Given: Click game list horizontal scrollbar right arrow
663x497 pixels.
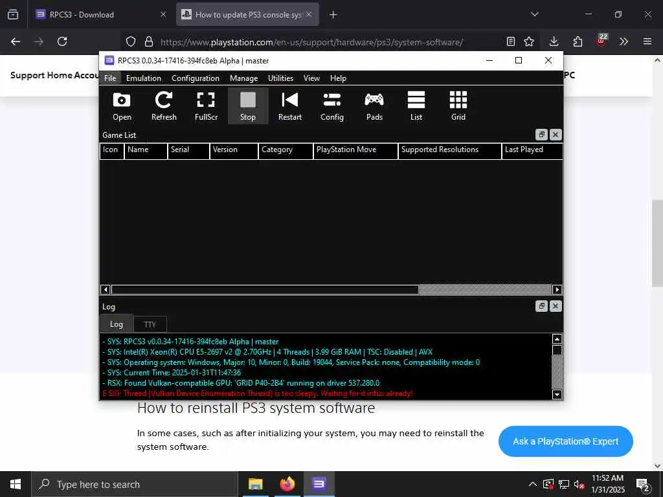Looking at the screenshot, I should coord(557,289).
